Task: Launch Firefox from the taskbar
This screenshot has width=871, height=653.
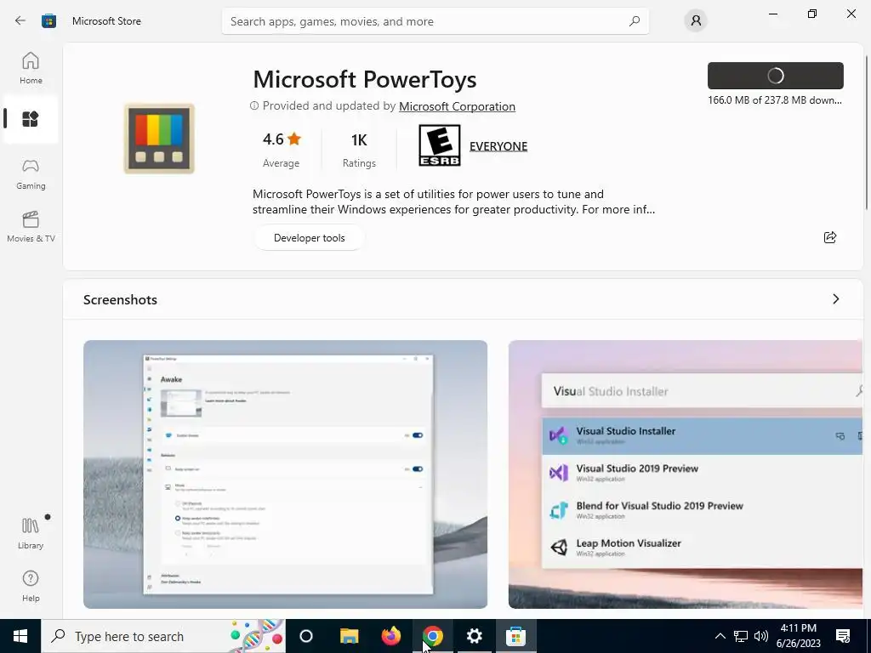Action: point(391,636)
